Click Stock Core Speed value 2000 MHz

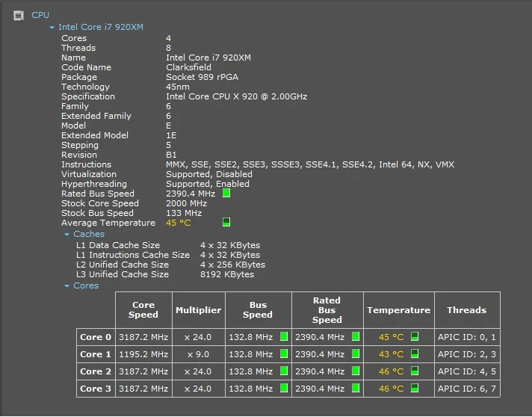[x=186, y=203]
